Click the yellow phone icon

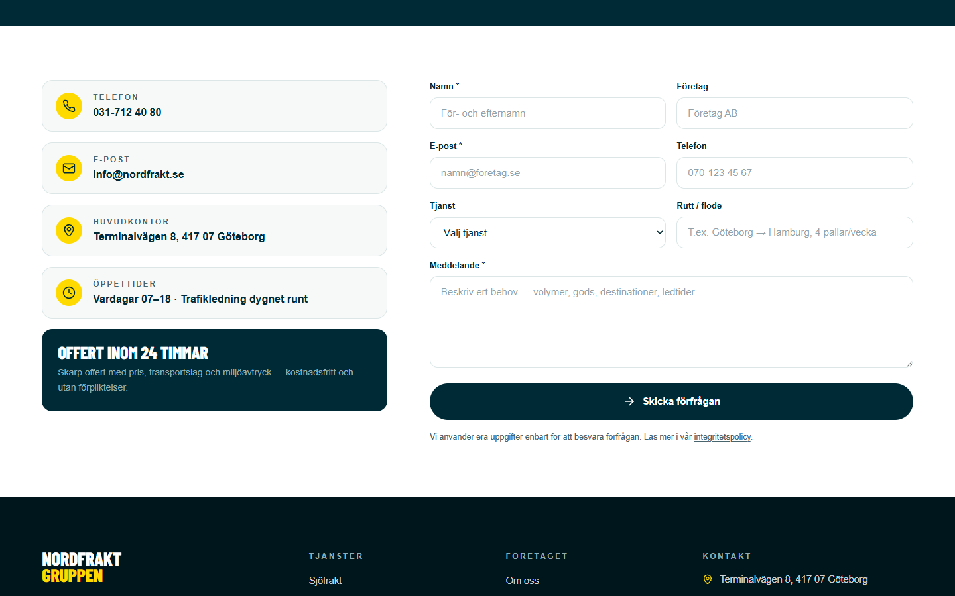(x=69, y=106)
